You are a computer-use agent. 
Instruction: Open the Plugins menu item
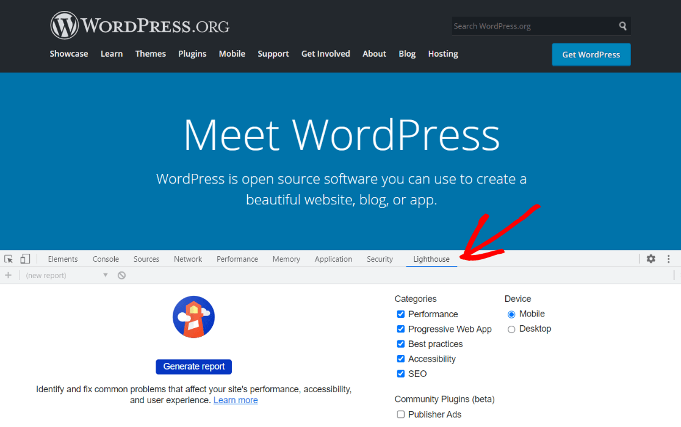tap(192, 54)
